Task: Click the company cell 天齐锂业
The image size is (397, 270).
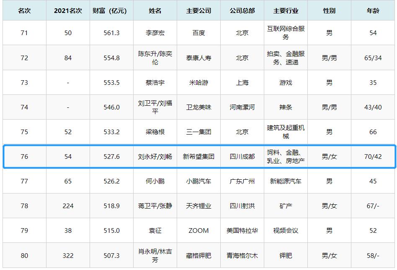Action: tap(198, 206)
